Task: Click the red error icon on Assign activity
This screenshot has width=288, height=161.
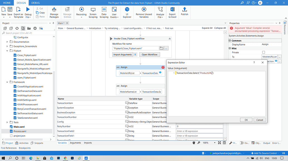Action: pos(163,67)
